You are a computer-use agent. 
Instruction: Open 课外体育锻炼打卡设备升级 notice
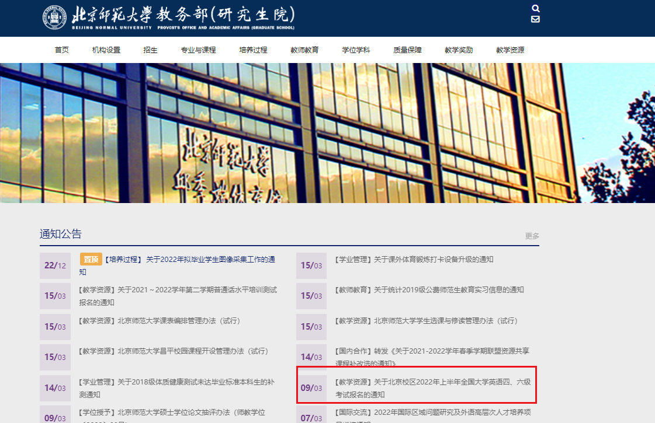pyautogui.click(x=414, y=260)
